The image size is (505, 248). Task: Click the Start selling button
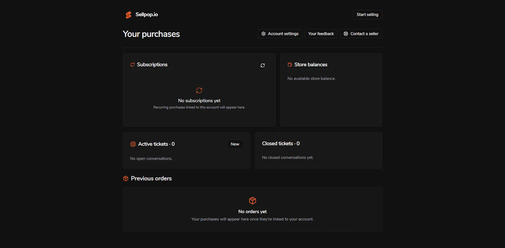(x=367, y=14)
